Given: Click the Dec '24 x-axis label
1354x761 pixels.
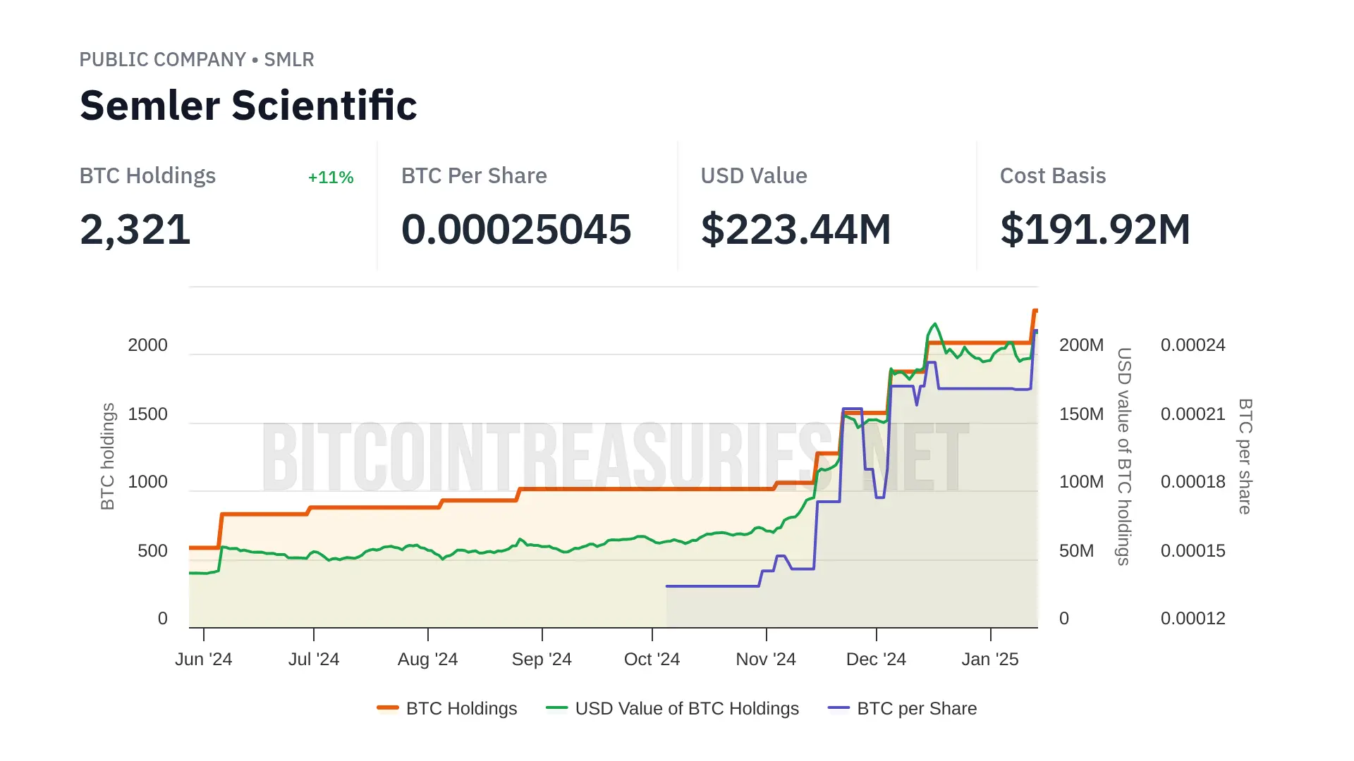Looking at the screenshot, I should (876, 660).
